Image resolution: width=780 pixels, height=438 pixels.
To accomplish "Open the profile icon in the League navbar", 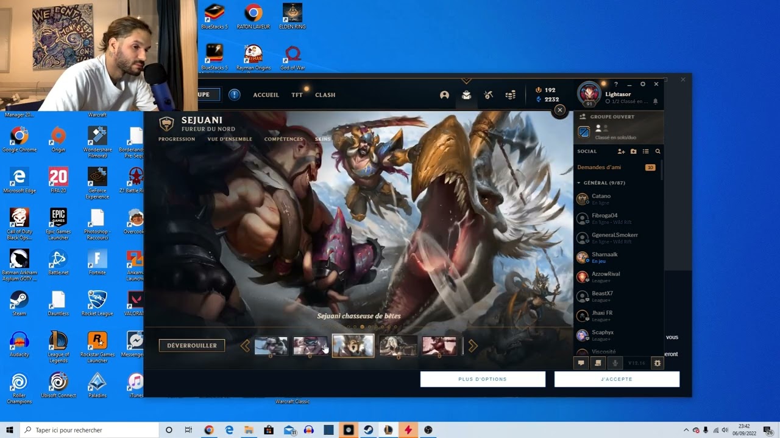I will point(444,95).
